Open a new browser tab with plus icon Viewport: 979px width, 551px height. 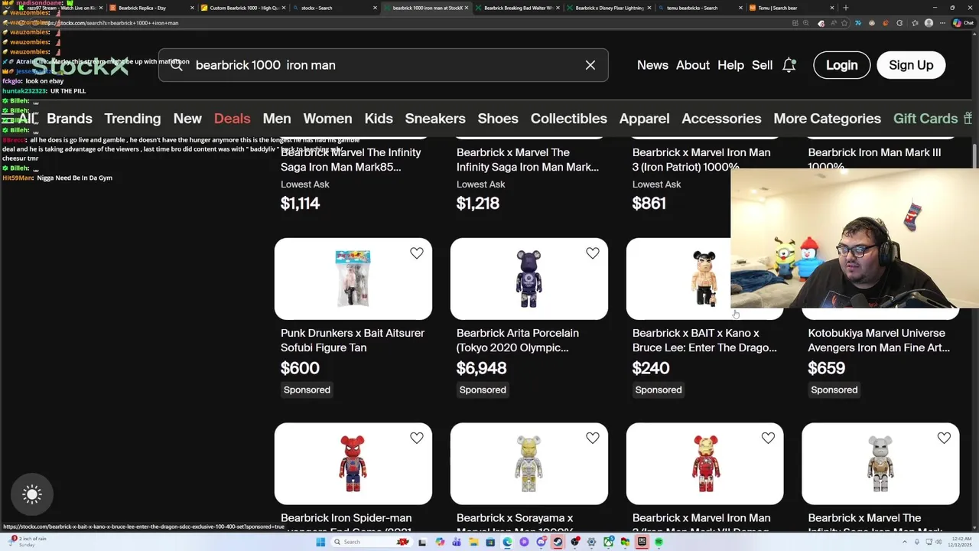(845, 8)
